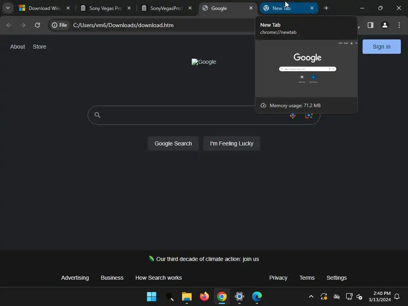Click the Google Search button
Screen dimensions: 408x306
click(x=173, y=143)
